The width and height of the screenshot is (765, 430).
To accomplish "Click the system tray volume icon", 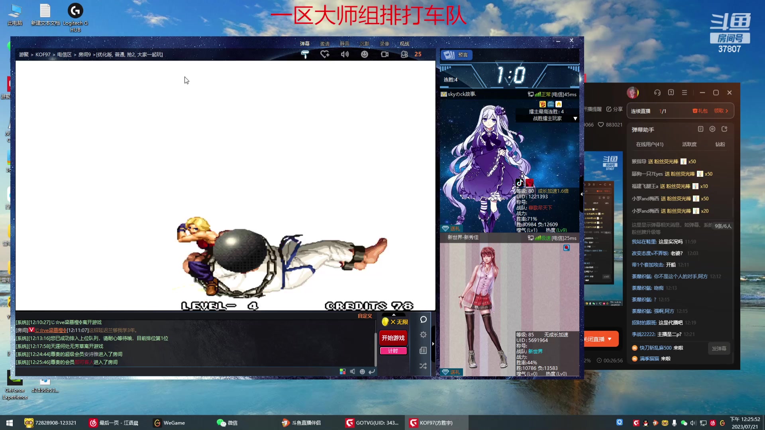I will [693, 423].
